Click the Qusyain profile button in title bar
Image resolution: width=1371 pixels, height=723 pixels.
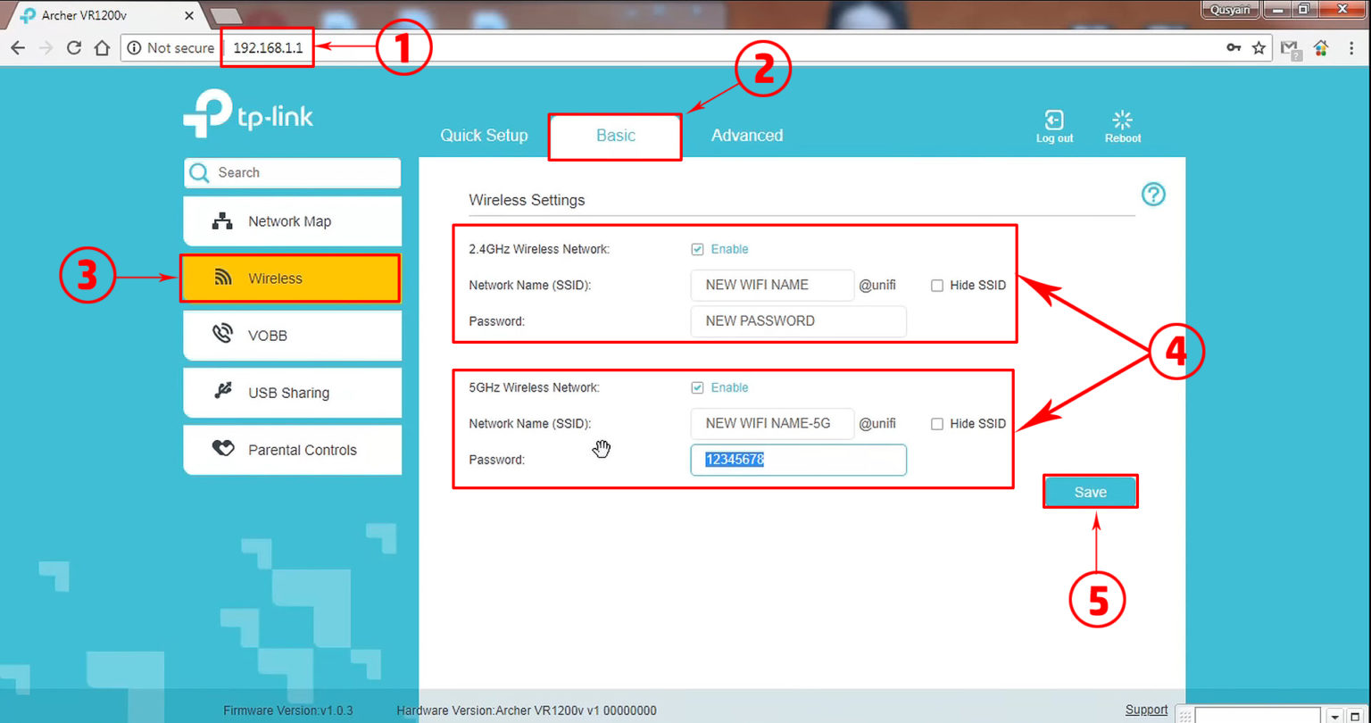tap(1232, 10)
